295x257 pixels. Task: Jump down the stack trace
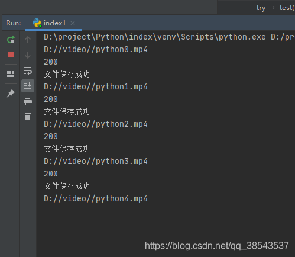[28, 55]
